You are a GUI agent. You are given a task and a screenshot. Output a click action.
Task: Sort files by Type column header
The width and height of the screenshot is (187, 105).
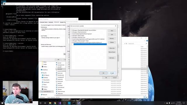(142, 47)
